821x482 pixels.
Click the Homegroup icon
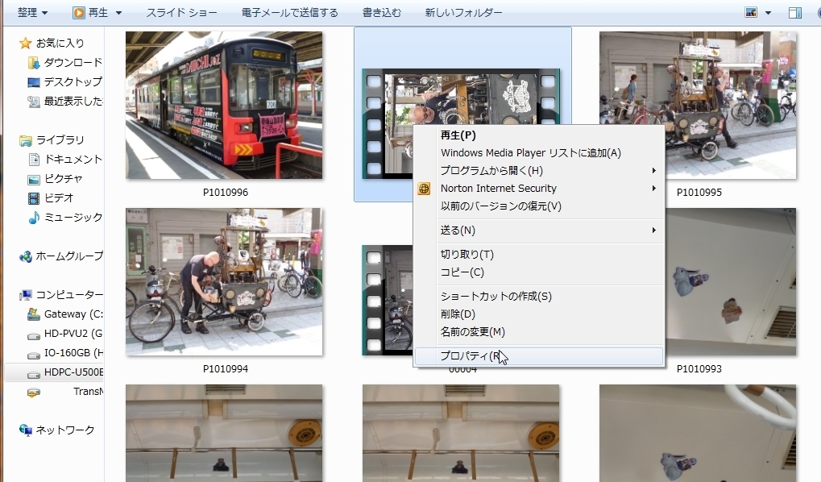point(25,256)
